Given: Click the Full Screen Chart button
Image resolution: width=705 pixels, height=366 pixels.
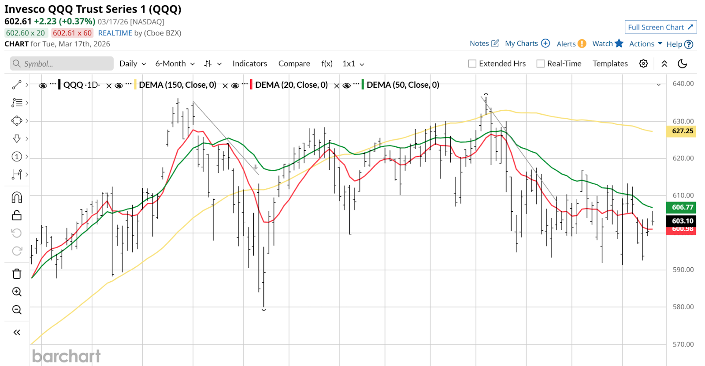Looking at the screenshot, I should [x=660, y=27].
